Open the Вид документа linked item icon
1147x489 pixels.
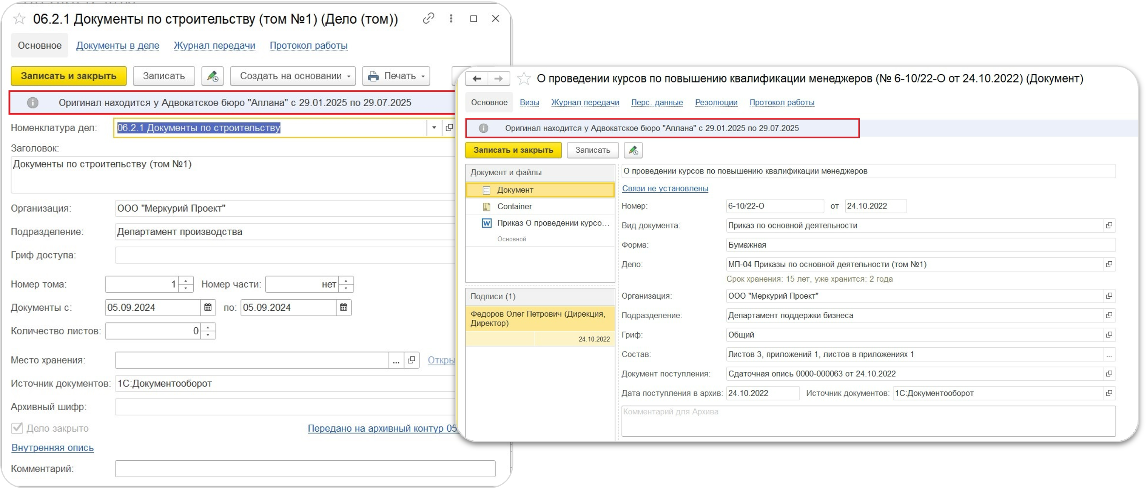[1109, 226]
